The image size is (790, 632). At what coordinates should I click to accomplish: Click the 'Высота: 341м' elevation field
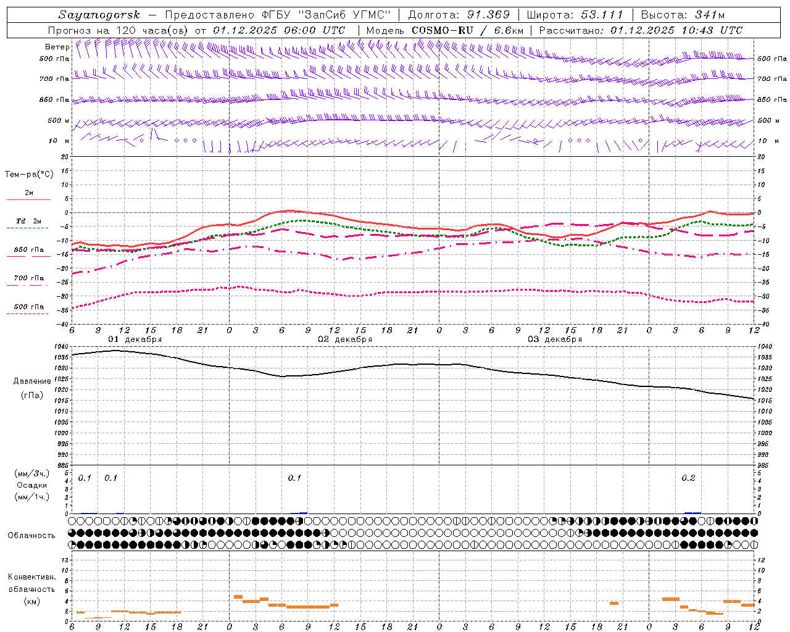coord(683,15)
